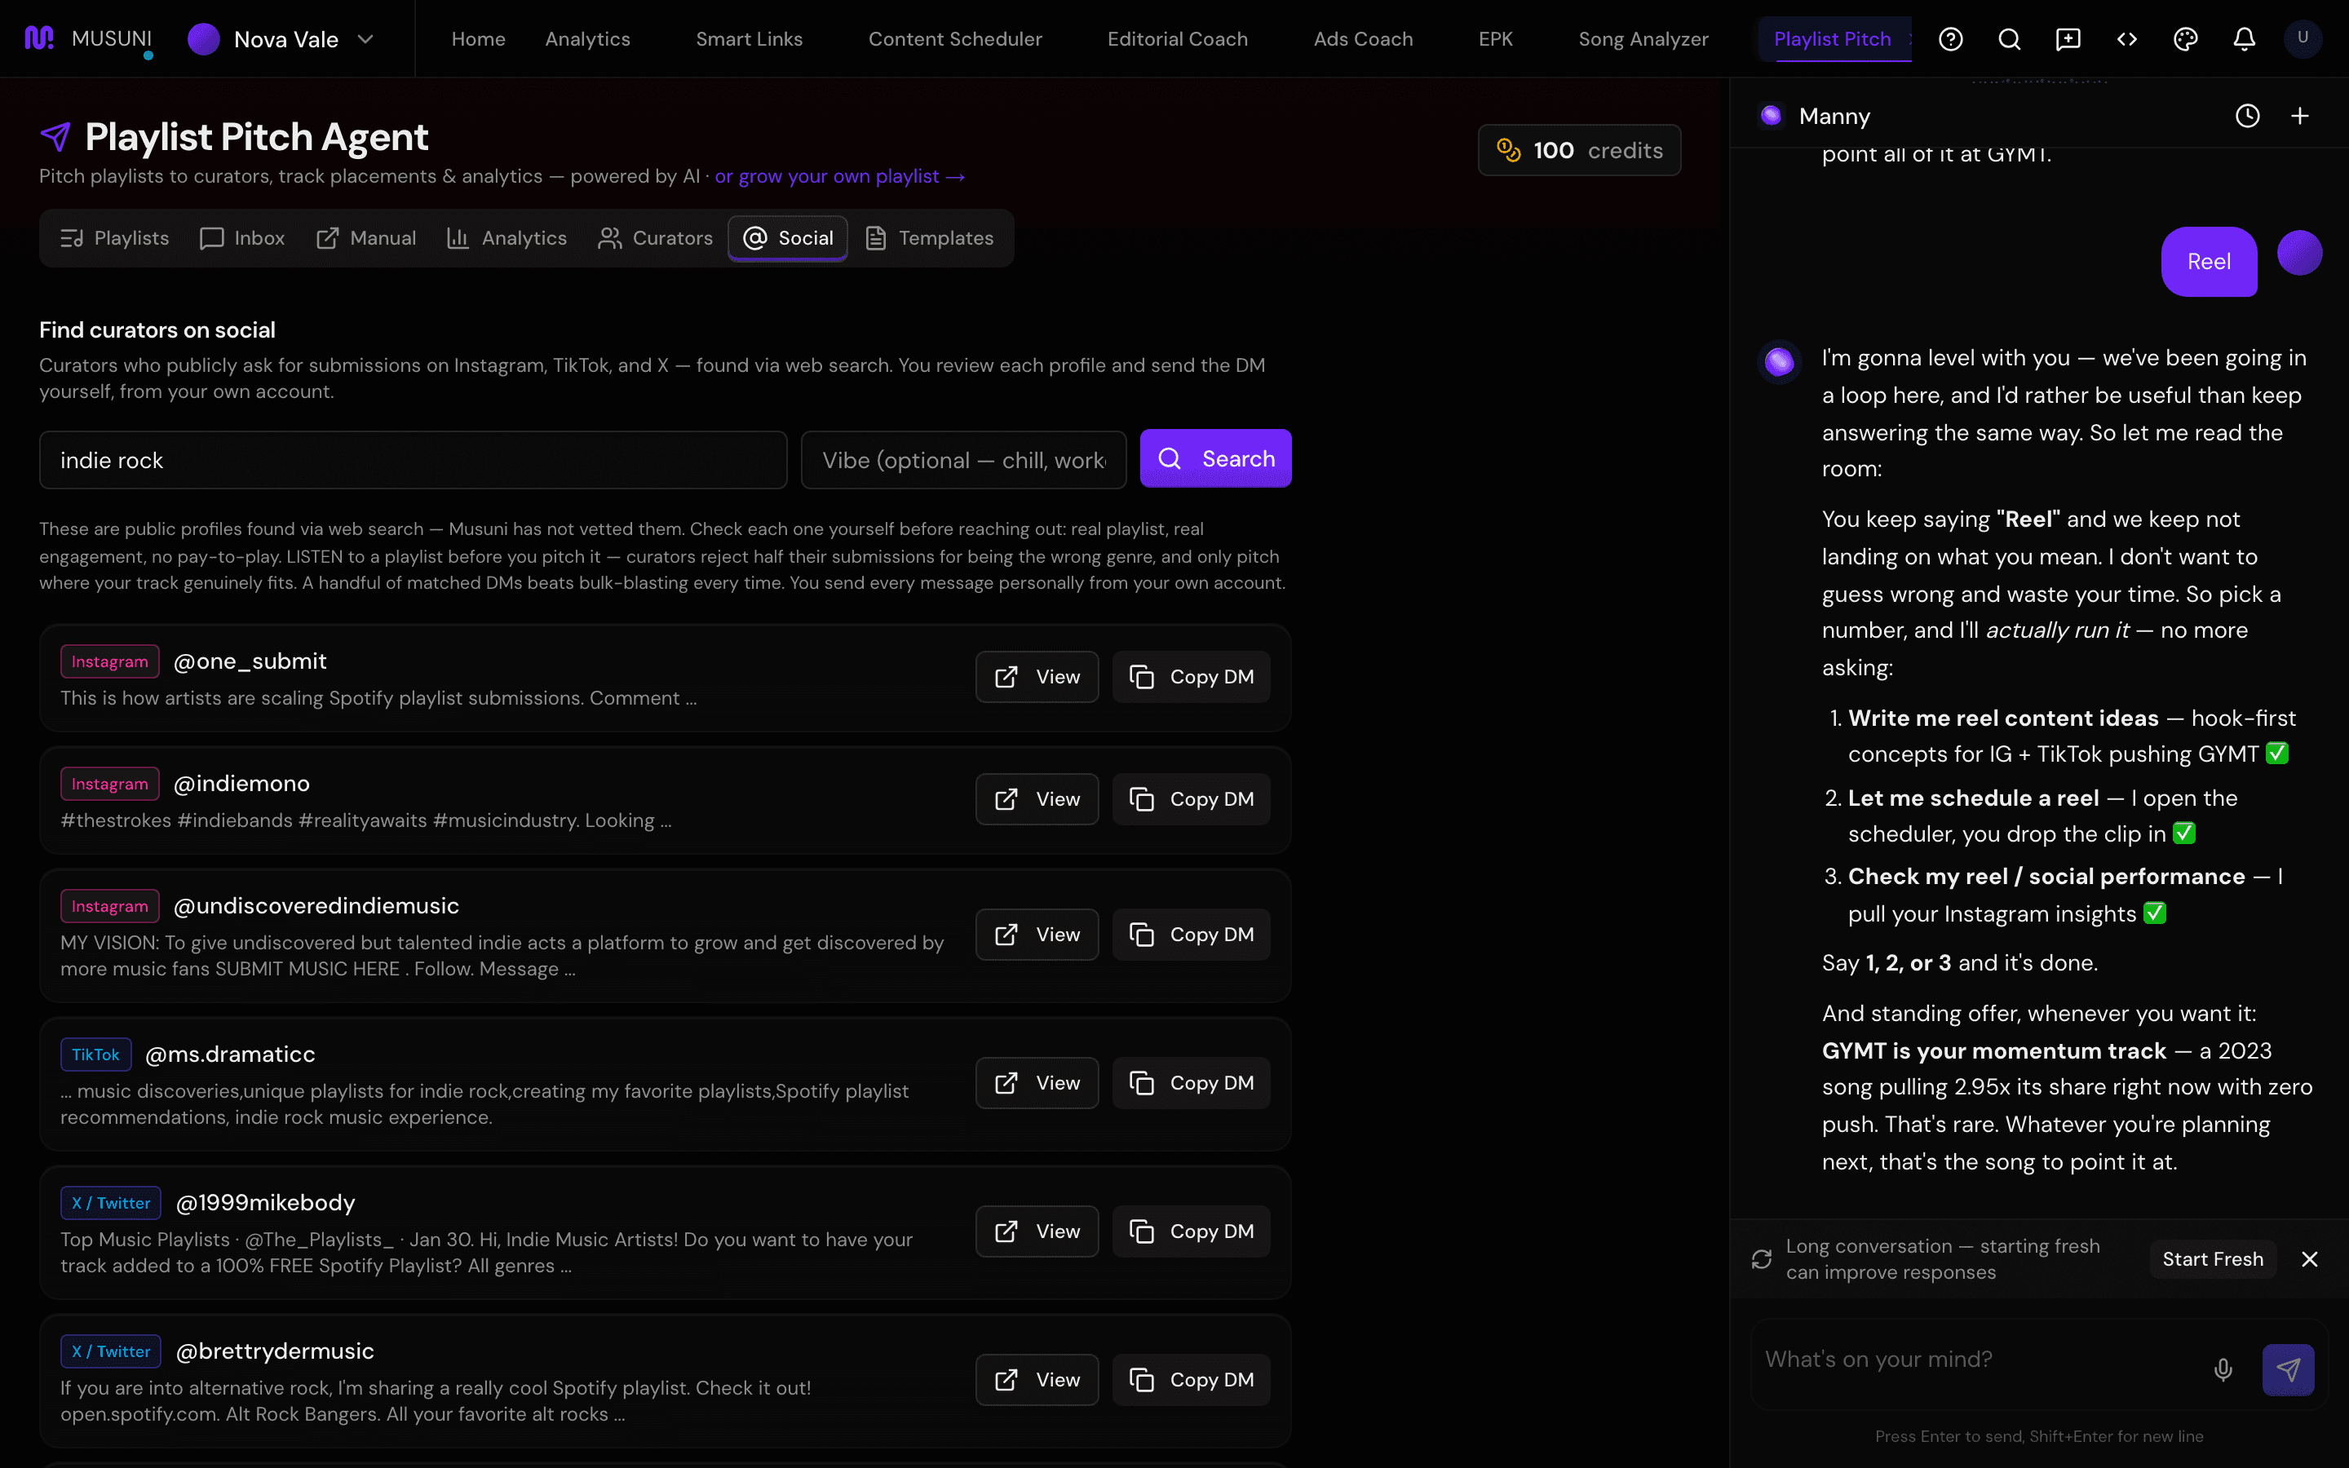The image size is (2349, 1468).
Task: Open the help question mark icon
Action: [x=1950, y=39]
